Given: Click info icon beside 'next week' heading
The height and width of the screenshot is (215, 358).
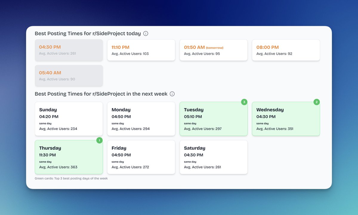Looking at the screenshot, I should (172, 94).
